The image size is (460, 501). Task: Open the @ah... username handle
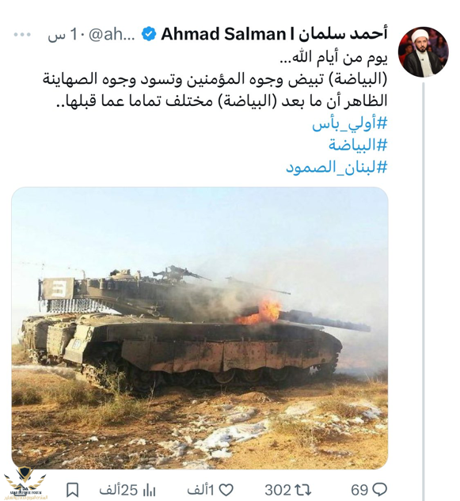coord(112,35)
